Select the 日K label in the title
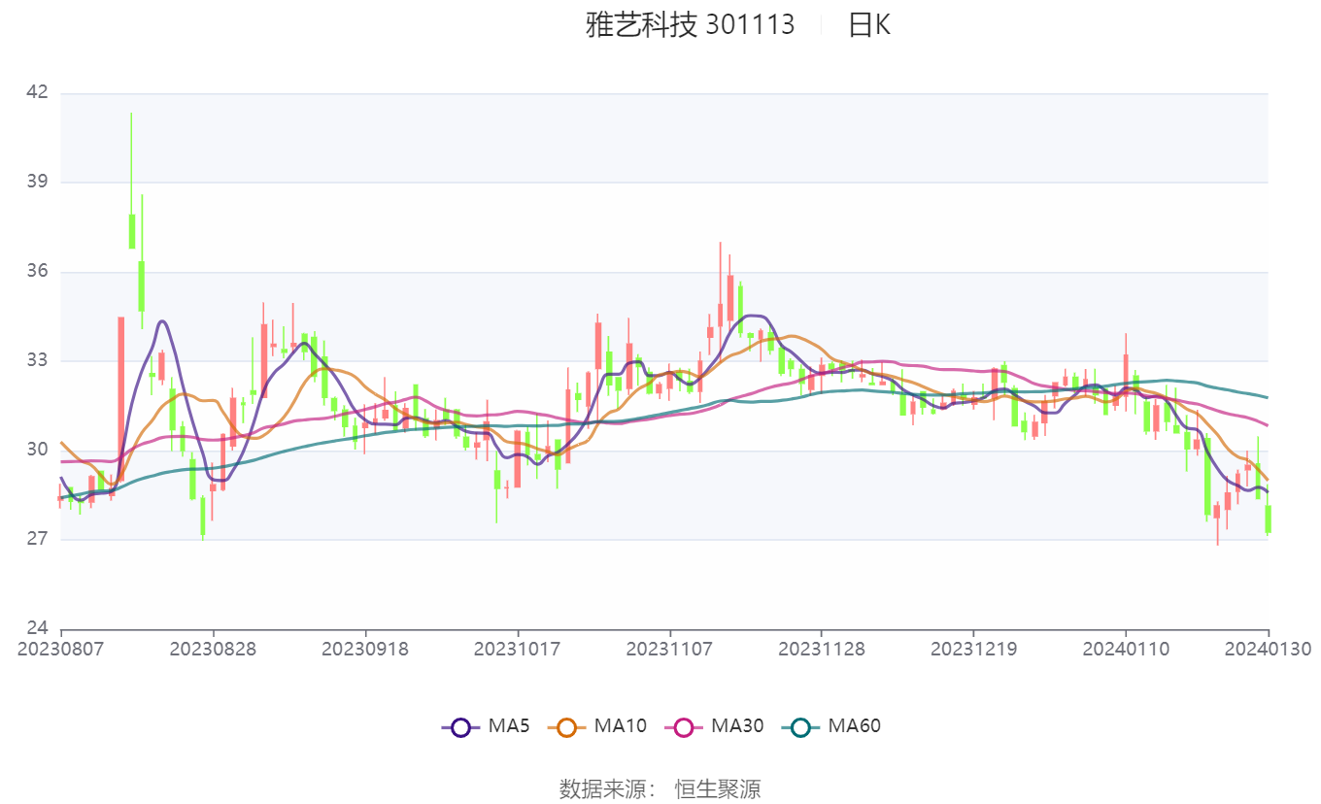 click(x=869, y=25)
